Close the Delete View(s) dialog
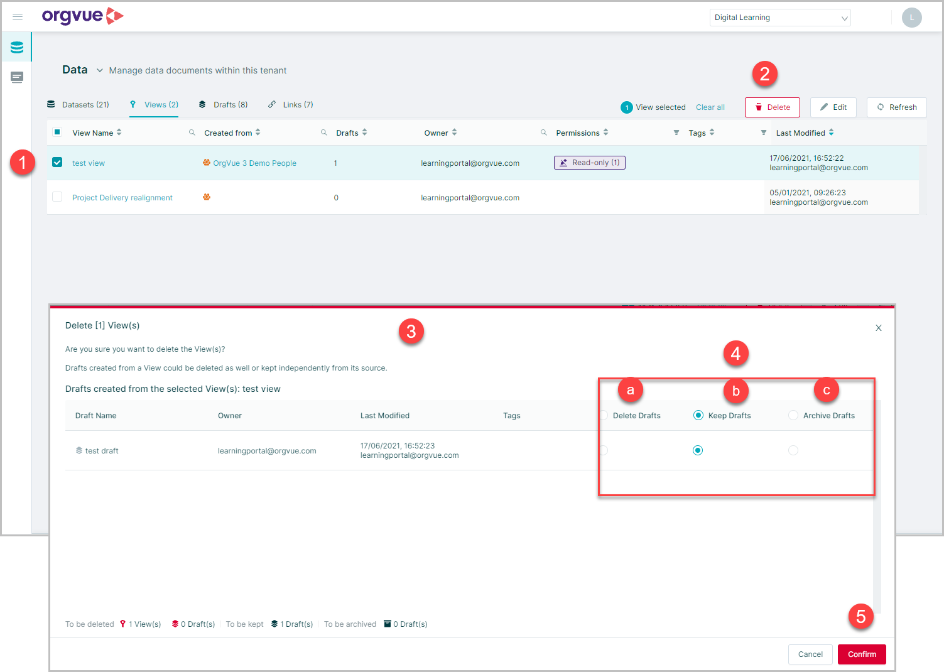The height and width of the screenshot is (672, 944). tap(879, 328)
